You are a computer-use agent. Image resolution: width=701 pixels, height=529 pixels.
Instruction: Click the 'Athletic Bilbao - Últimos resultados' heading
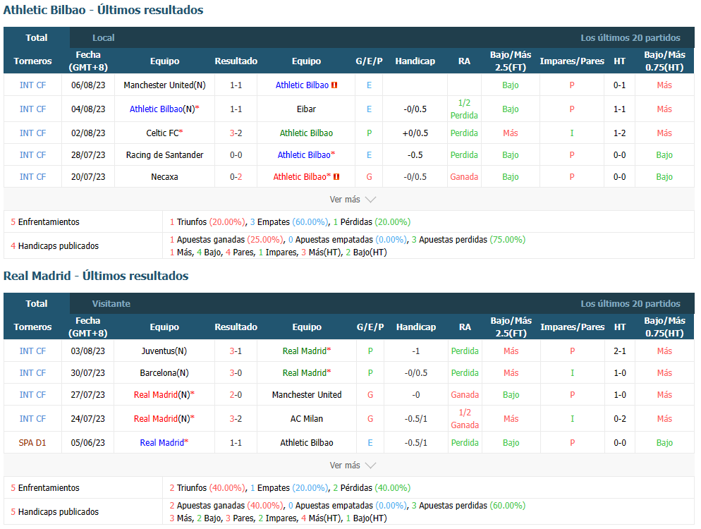[x=103, y=10]
